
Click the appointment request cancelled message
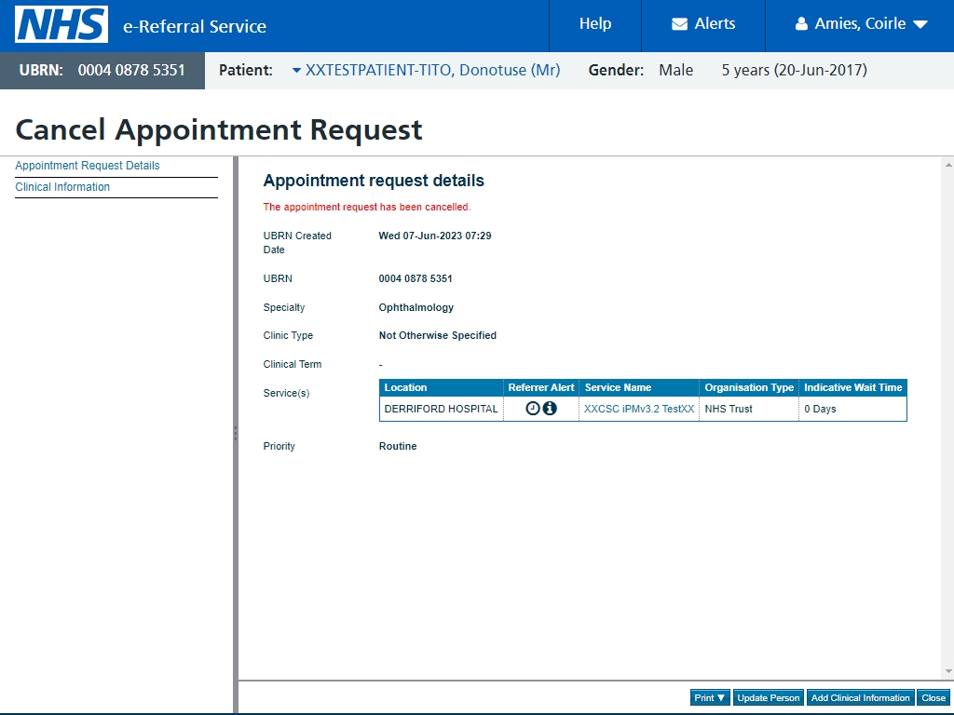(367, 207)
